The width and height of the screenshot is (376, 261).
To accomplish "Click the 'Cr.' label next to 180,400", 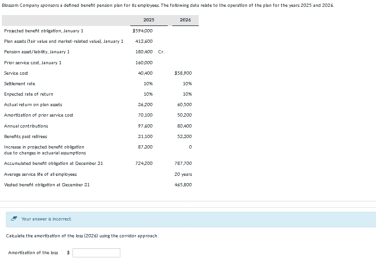I will (x=161, y=52).
